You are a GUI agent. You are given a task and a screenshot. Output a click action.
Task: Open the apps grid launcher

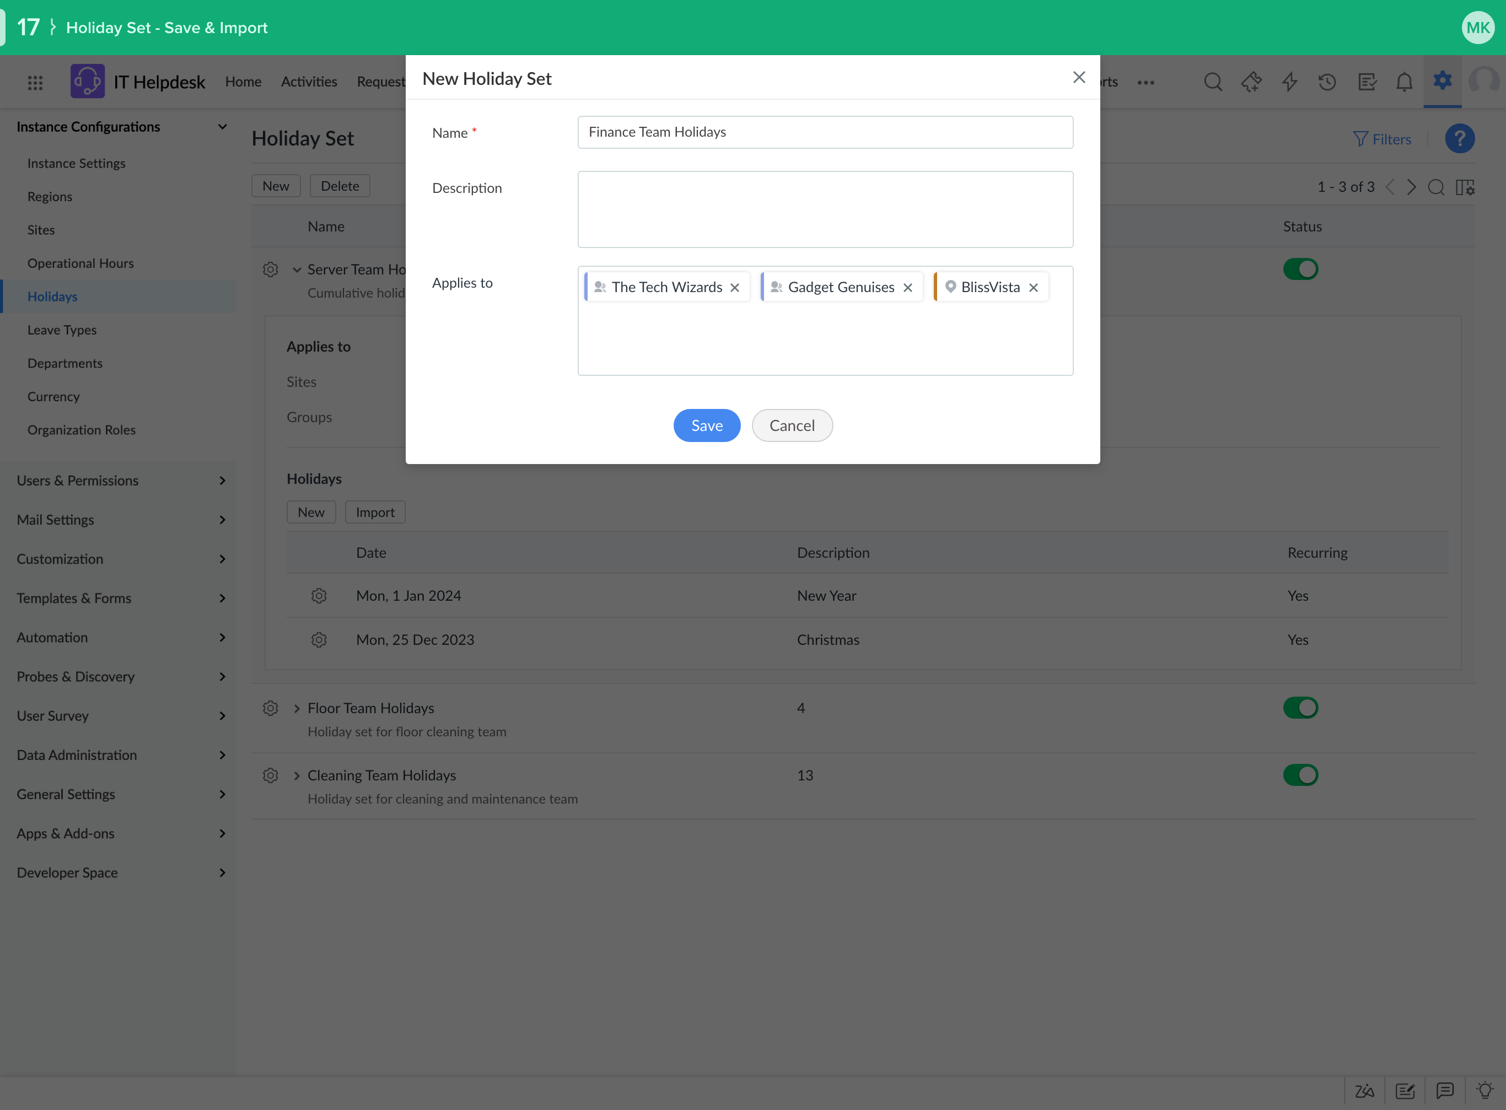click(x=35, y=82)
